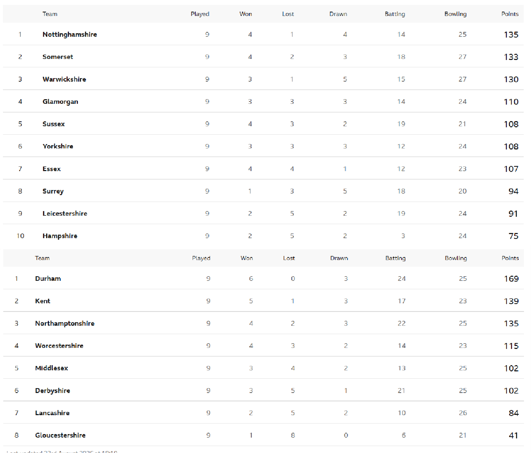The height and width of the screenshot is (453, 531).
Task: Open the Middlesex team link
Action: tap(52, 368)
